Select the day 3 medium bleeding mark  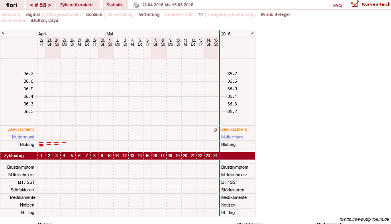57,143
